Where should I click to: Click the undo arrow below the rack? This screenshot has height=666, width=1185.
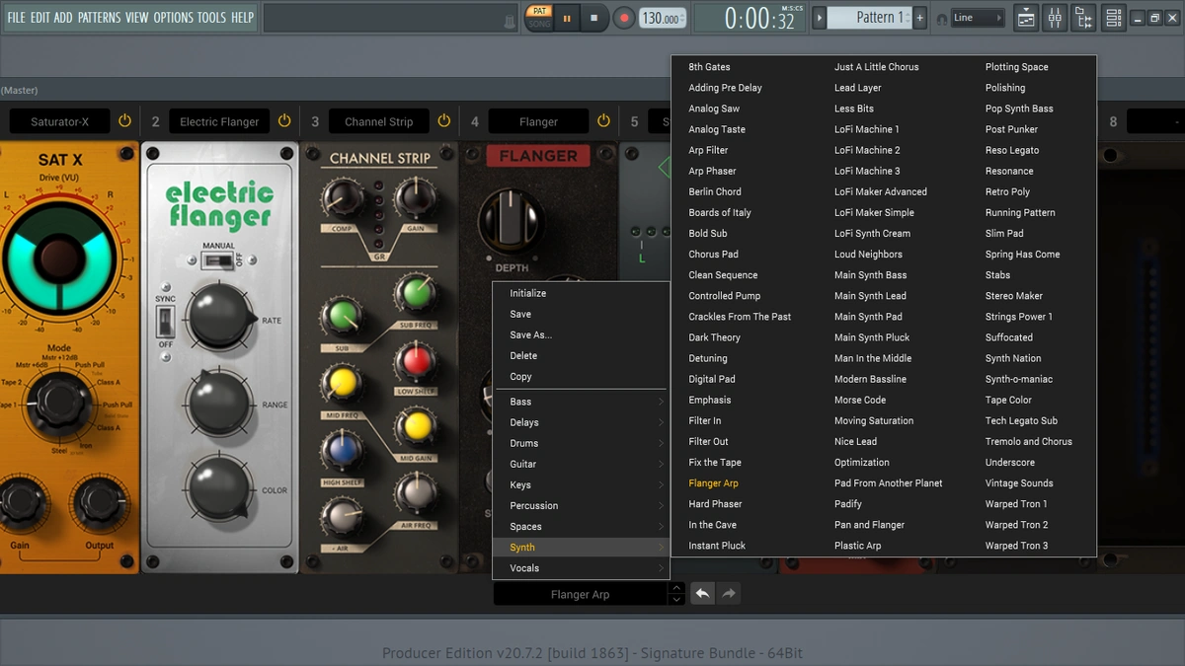tap(702, 594)
